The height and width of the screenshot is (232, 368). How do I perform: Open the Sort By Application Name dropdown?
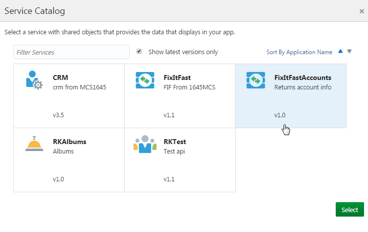click(299, 52)
